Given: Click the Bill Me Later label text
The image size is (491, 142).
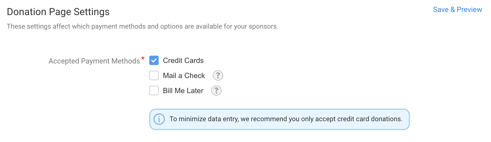Looking at the screenshot, I should click(183, 91).
